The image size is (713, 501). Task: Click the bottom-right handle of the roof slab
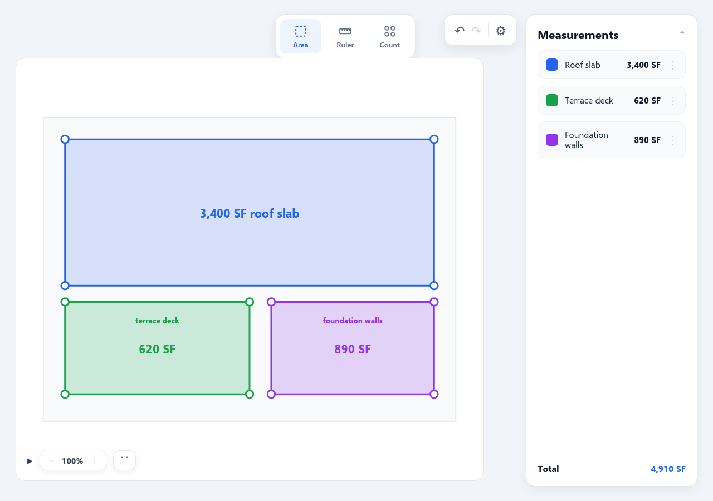(434, 286)
